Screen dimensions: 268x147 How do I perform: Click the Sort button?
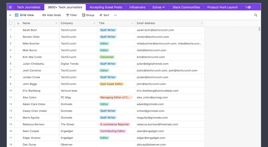(104, 15)
